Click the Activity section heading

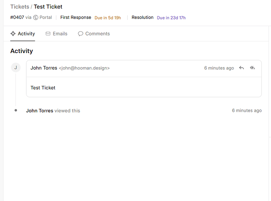click(x=22, y=51)
